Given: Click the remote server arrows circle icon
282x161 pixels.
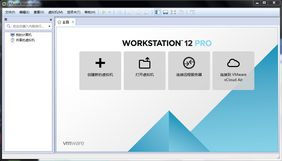Looking at the screenshot, I should (189, 63).
